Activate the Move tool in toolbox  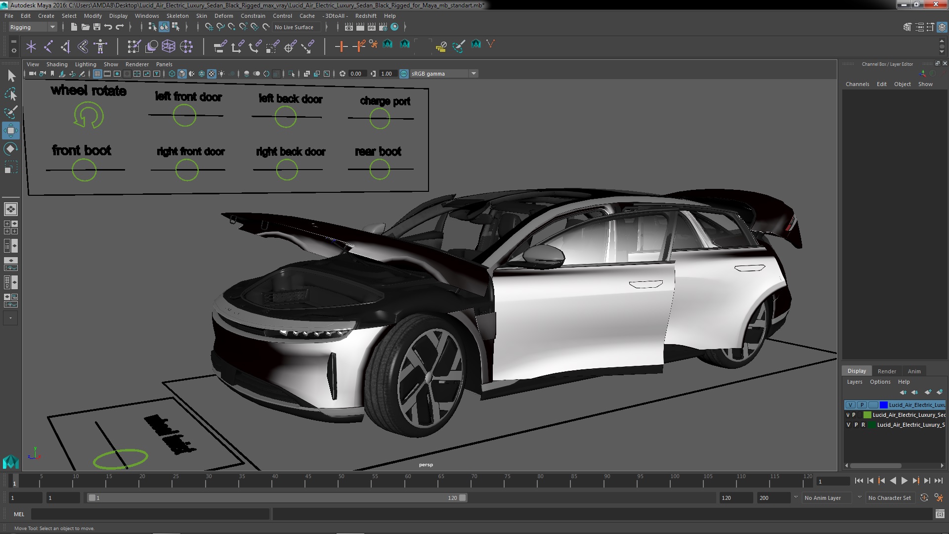11,131
